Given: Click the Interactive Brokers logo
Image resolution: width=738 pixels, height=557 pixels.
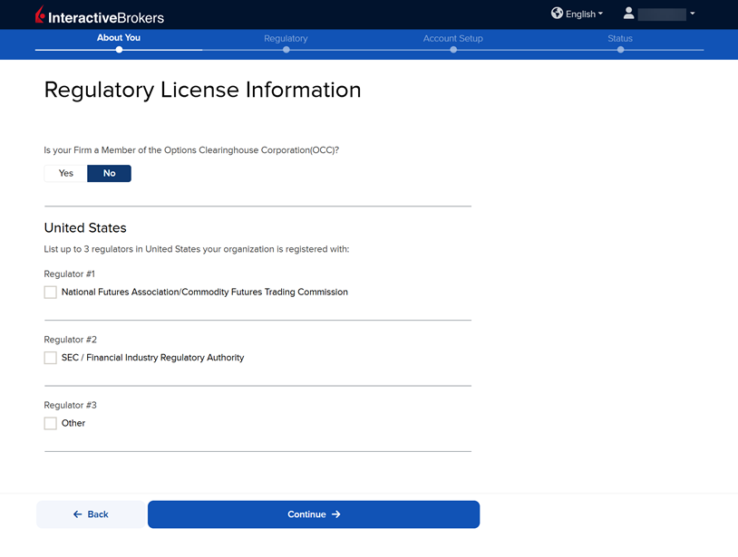Looking at the screenshot, I should click(100, 15).
